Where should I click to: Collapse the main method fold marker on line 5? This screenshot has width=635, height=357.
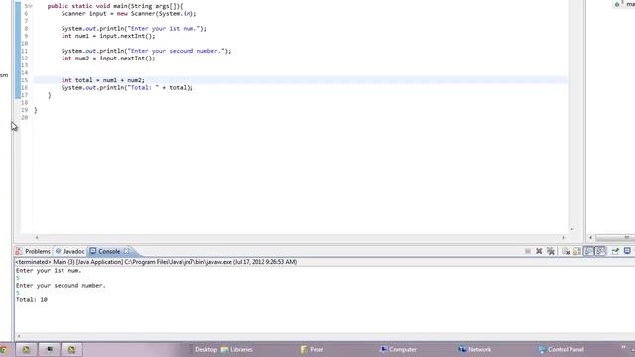click(x=31, y=6)
